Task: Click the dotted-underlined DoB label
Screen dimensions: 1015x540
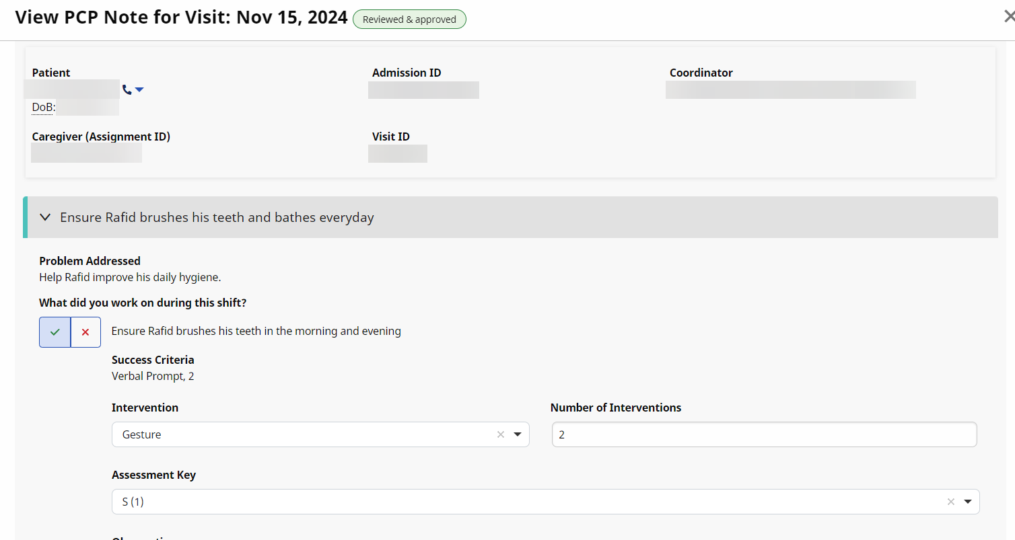Action: coord(42,107)
